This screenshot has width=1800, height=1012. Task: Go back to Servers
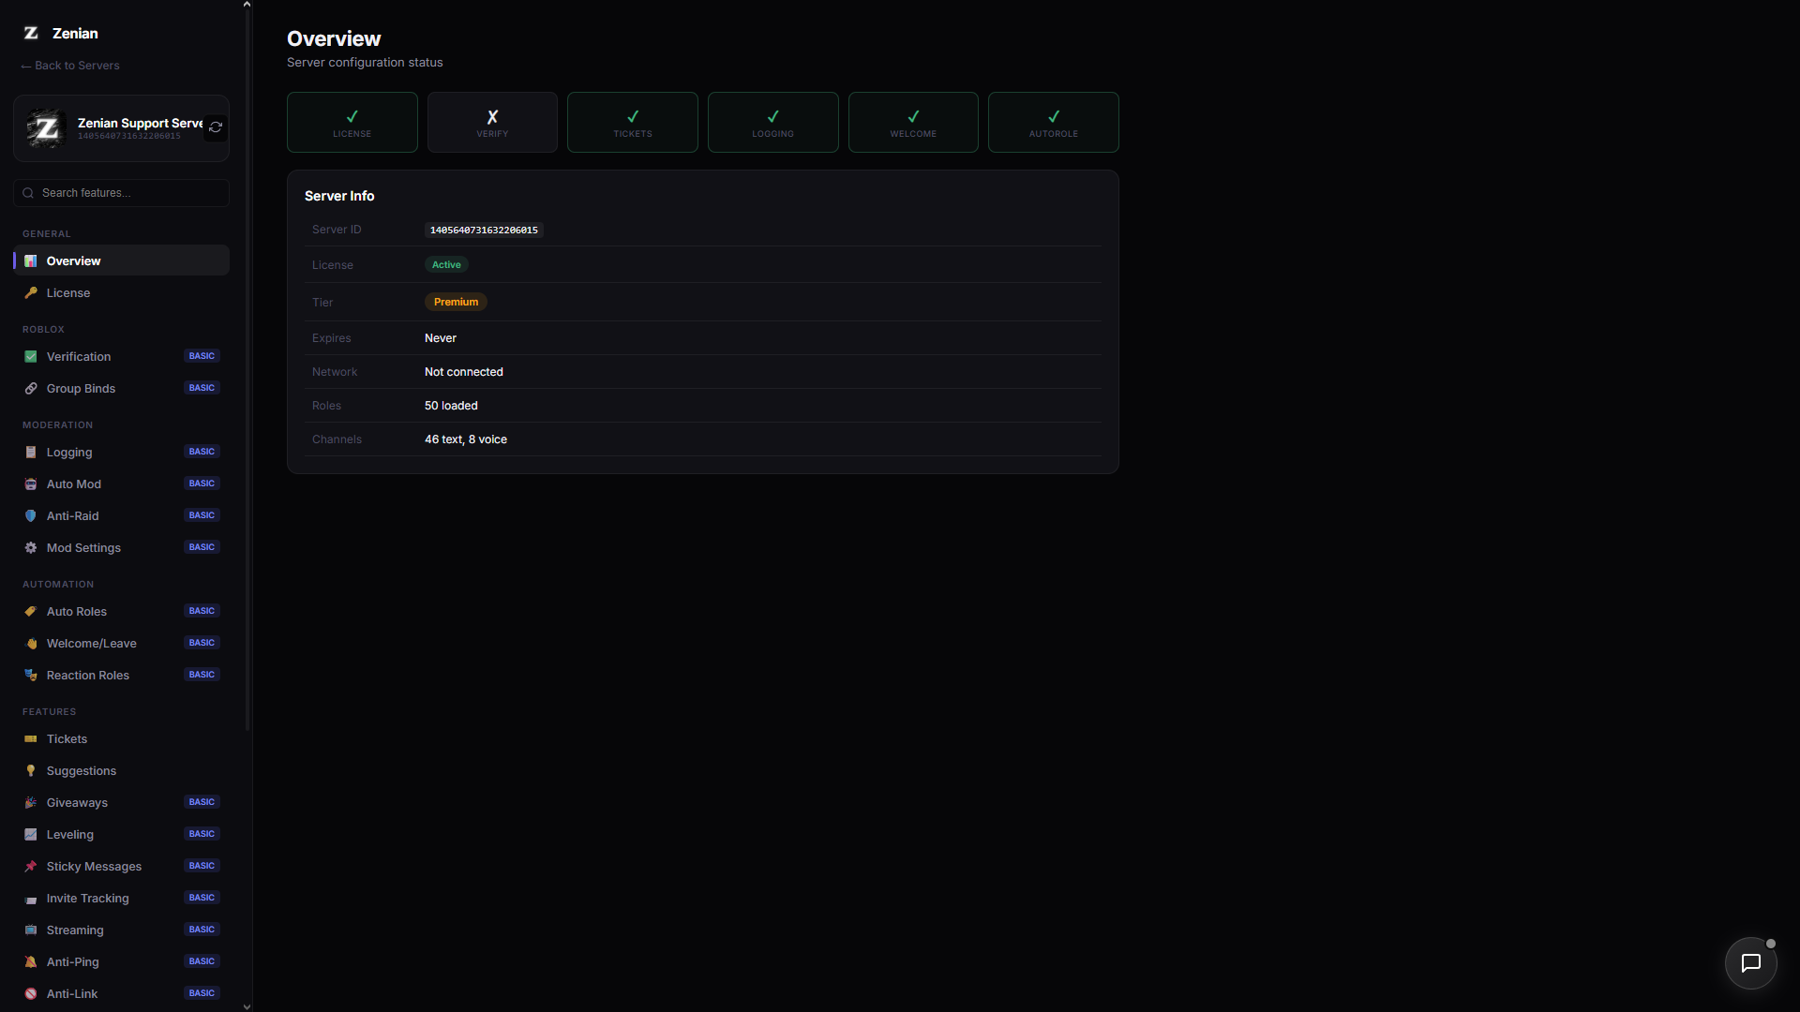(x=70, y=66)
